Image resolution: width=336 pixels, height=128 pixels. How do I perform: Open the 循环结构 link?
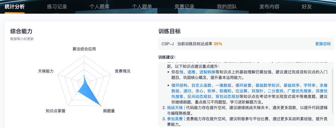tap(180, 85)
